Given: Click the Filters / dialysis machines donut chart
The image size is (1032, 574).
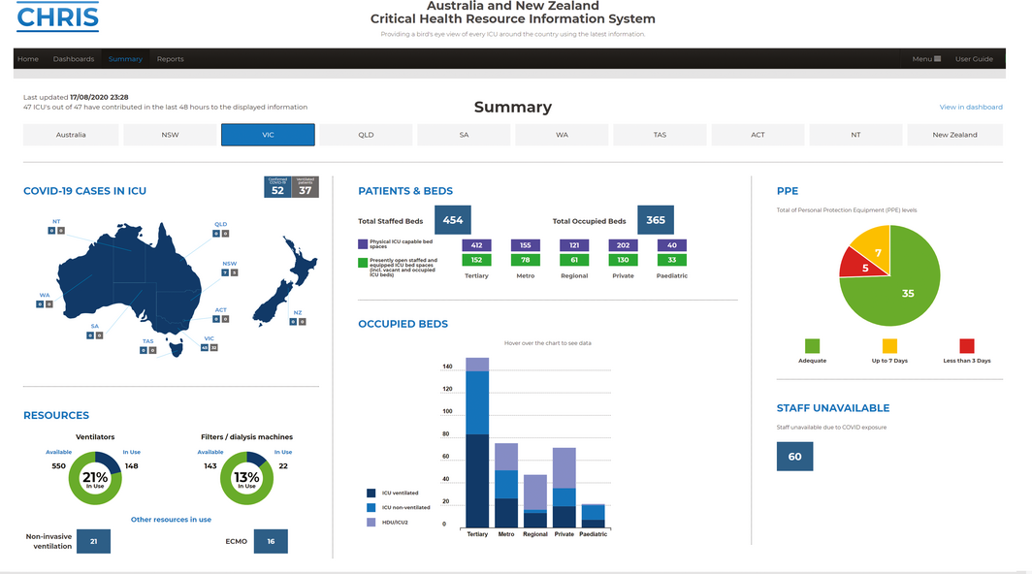Looking at the screenshot, I should click(x=246, y=478).
